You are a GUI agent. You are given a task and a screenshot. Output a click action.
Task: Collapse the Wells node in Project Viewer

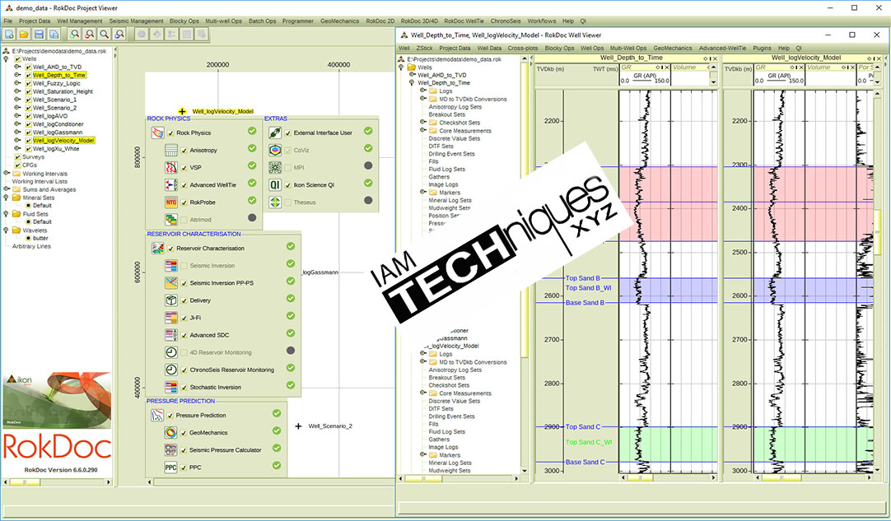coord(7,58)
